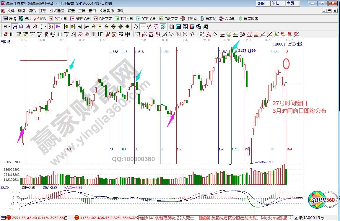Jump to first bar with skip-back arrow
The height and width of the screenshot is (221, 340).
point(66,27)
